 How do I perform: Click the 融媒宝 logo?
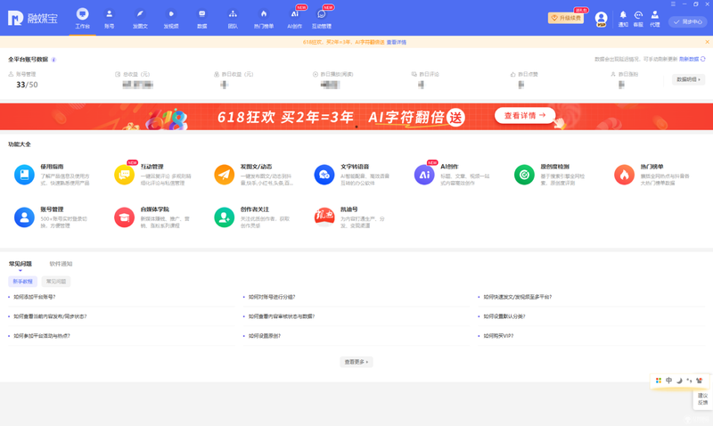pos(33,18)
